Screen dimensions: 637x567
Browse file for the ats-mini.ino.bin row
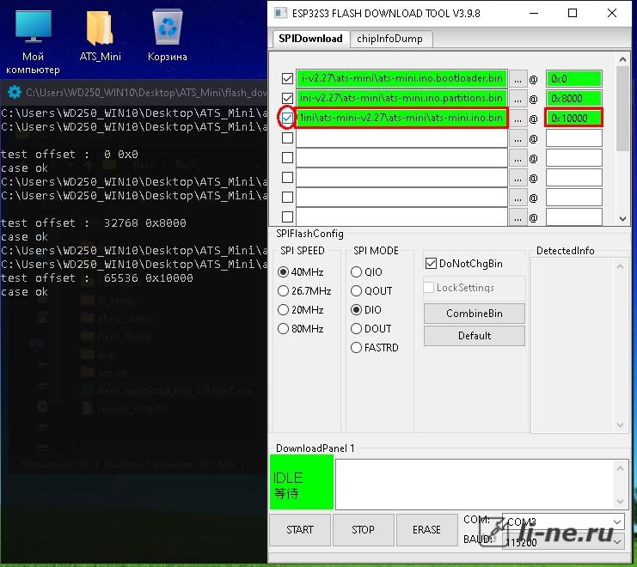pyautogui.click(x=518, y=119)
